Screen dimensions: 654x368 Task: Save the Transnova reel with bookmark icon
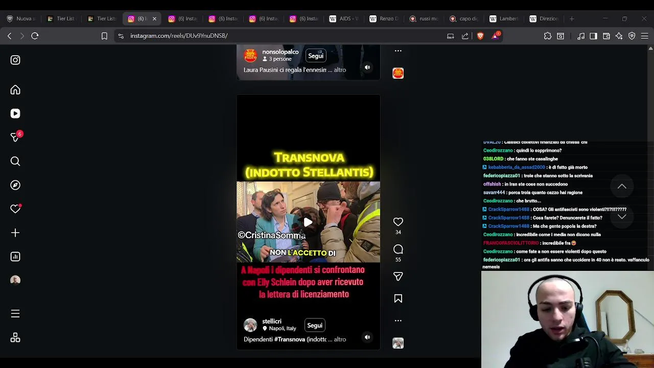398,298
